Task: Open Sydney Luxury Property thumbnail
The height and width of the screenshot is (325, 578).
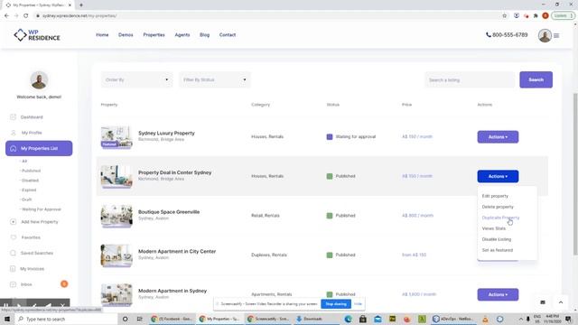Action: (117, 137)
